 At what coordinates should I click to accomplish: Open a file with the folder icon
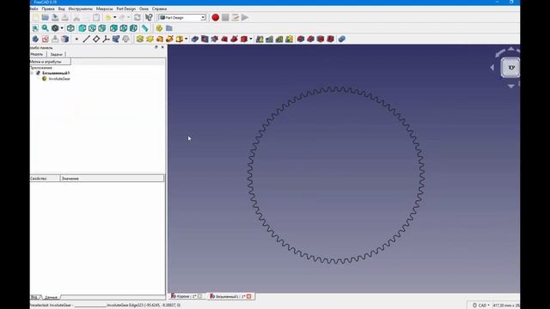[46, 17]
